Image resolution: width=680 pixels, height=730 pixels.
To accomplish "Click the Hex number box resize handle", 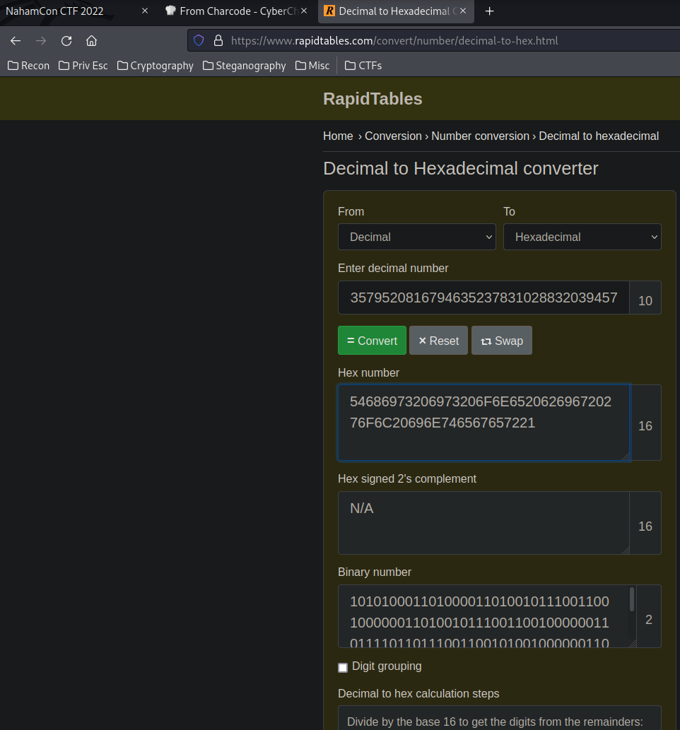I will pos(626,457).
